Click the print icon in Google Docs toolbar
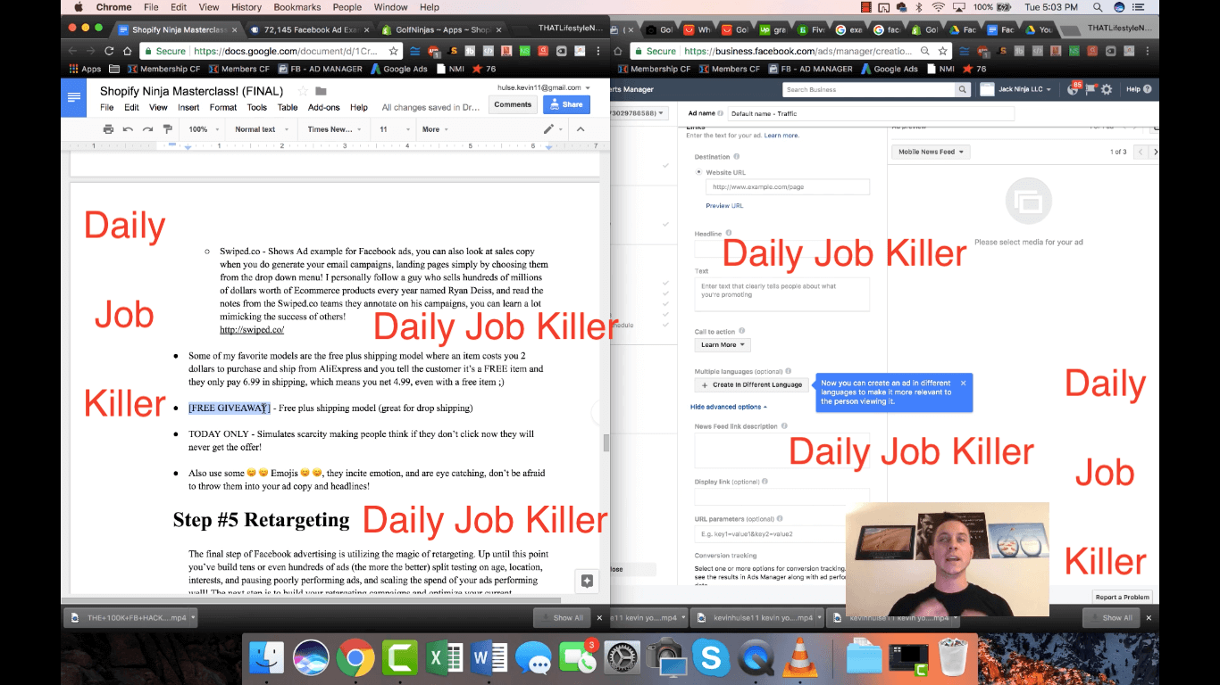 (x=108, y=129)
